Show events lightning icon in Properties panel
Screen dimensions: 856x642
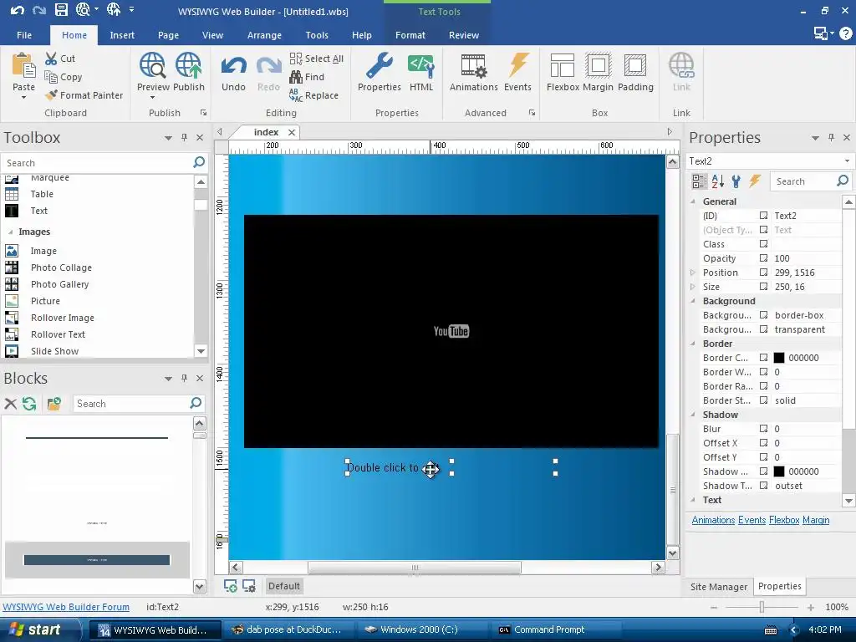pos(755,181)
